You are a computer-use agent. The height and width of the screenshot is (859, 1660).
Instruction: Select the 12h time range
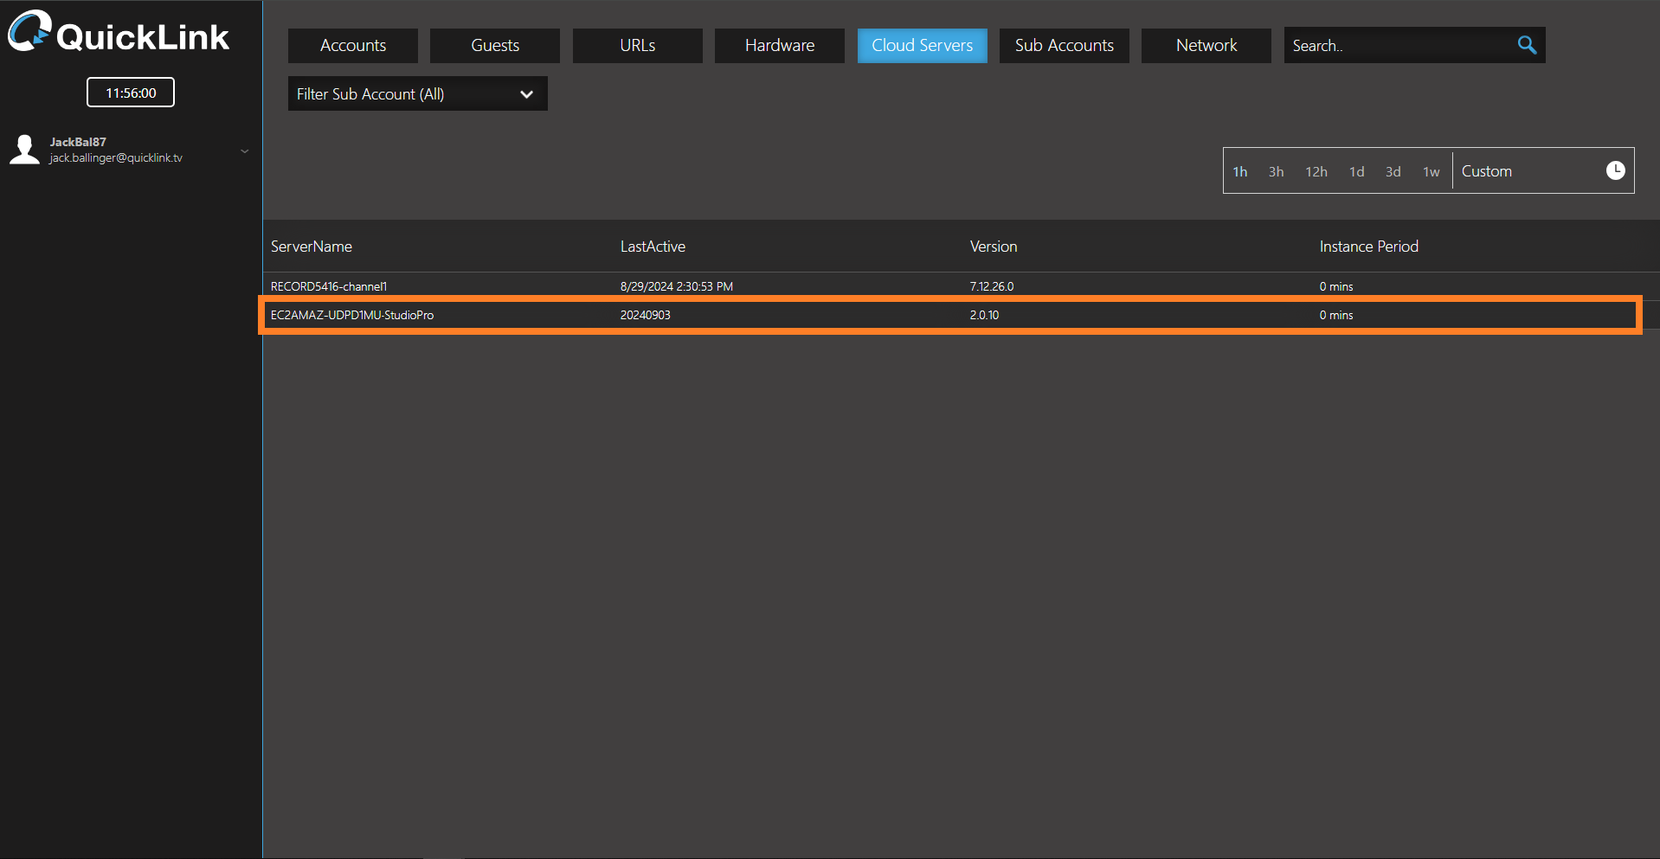(x=1316, y=172)
